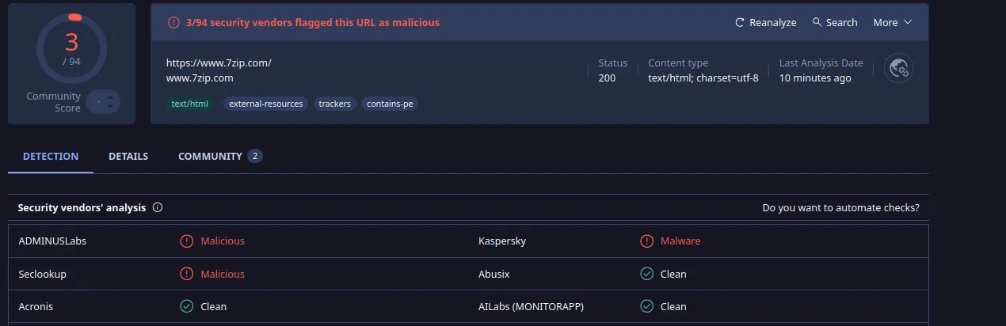The height and width of the screenshot is (326, 1006).
Task: Click Kaspersky's Malware warning icon
Action: click(x=646, y=241)
